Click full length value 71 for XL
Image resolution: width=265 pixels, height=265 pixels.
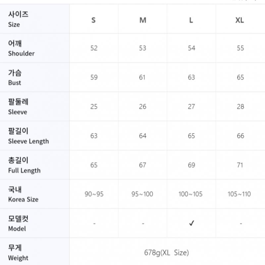[x=240, y=165]
